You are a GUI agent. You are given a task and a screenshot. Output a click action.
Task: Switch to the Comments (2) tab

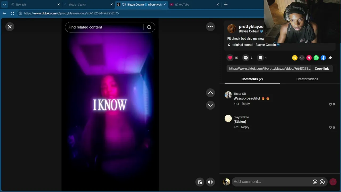tap(252, 79)
